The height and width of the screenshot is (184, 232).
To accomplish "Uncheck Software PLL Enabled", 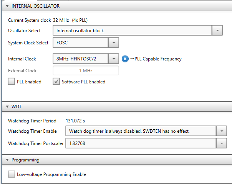I will pyautogui.click(x=56, y=81).
